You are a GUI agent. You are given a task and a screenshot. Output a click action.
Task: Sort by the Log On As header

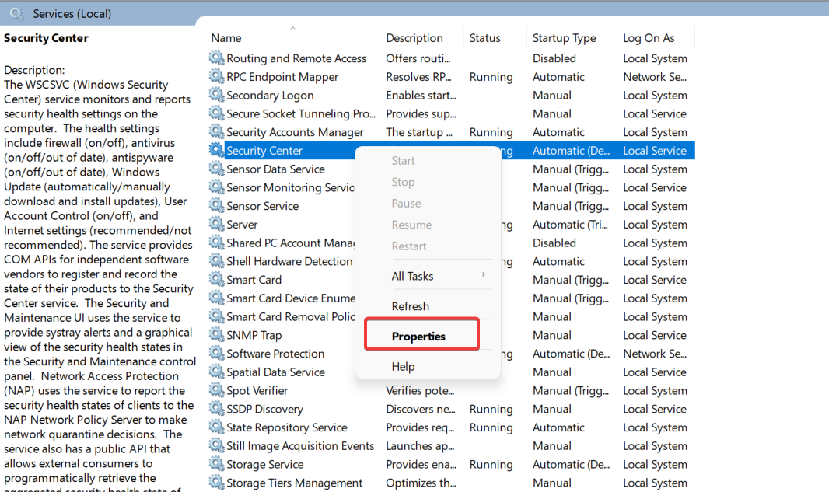tap(649, 38)
